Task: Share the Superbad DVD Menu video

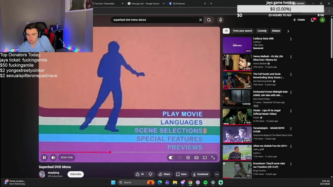Action: [x=164, y=174]
